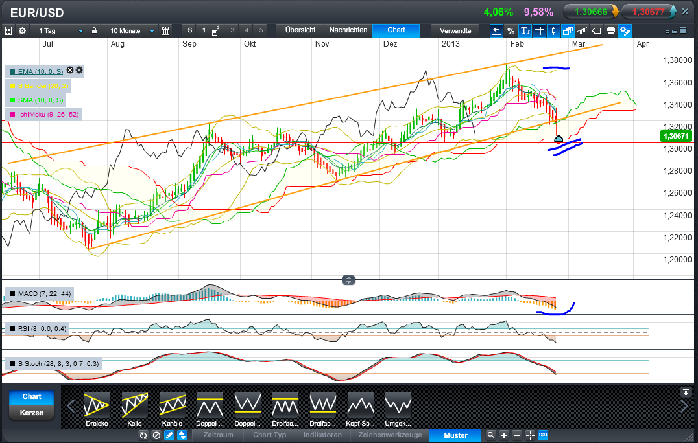Select layout slot 4
698x443 pixels.
tap(246, 30)
